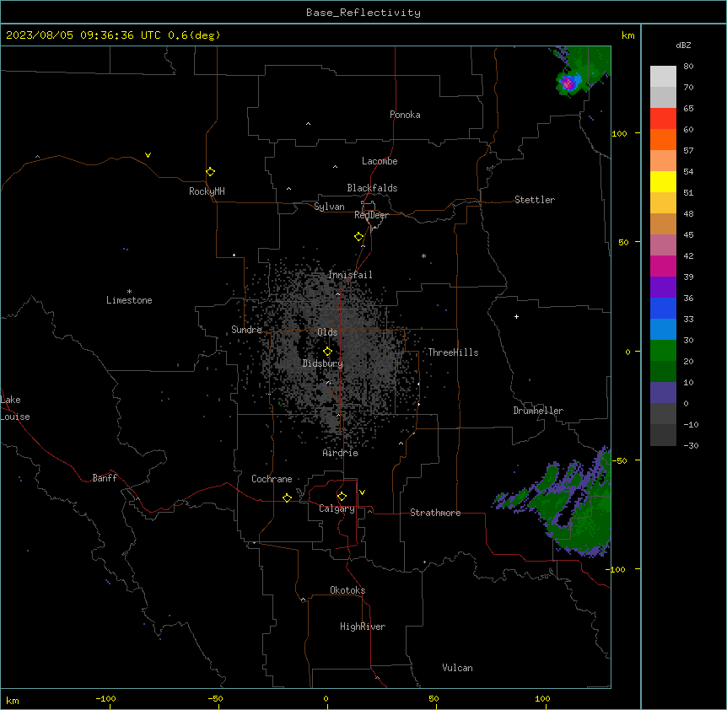Click the dBZ legend heading
The image size is (727, 710).
click(x=683, y=46)
